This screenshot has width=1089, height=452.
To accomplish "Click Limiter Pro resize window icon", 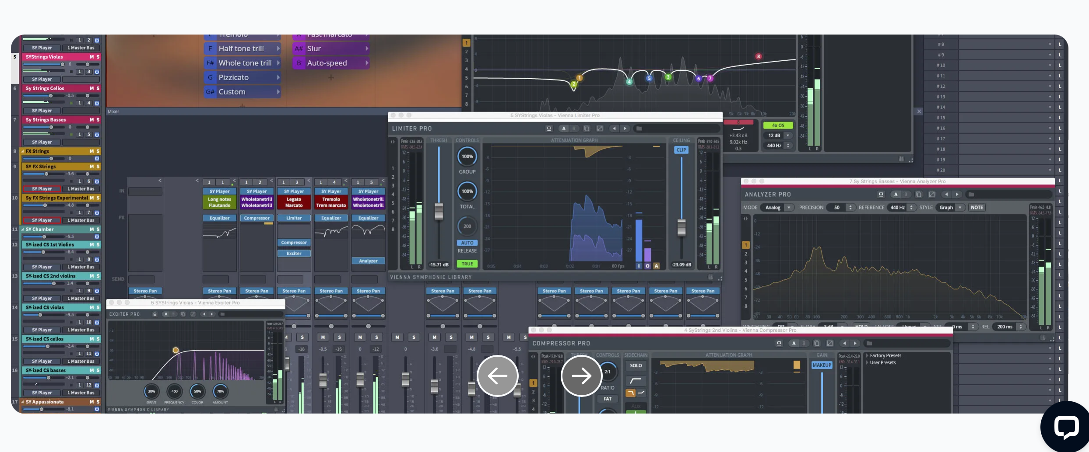I will pos(600,129).
